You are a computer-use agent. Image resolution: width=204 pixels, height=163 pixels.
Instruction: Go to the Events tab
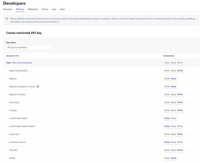pyautogui.click(x=45, y=9)
